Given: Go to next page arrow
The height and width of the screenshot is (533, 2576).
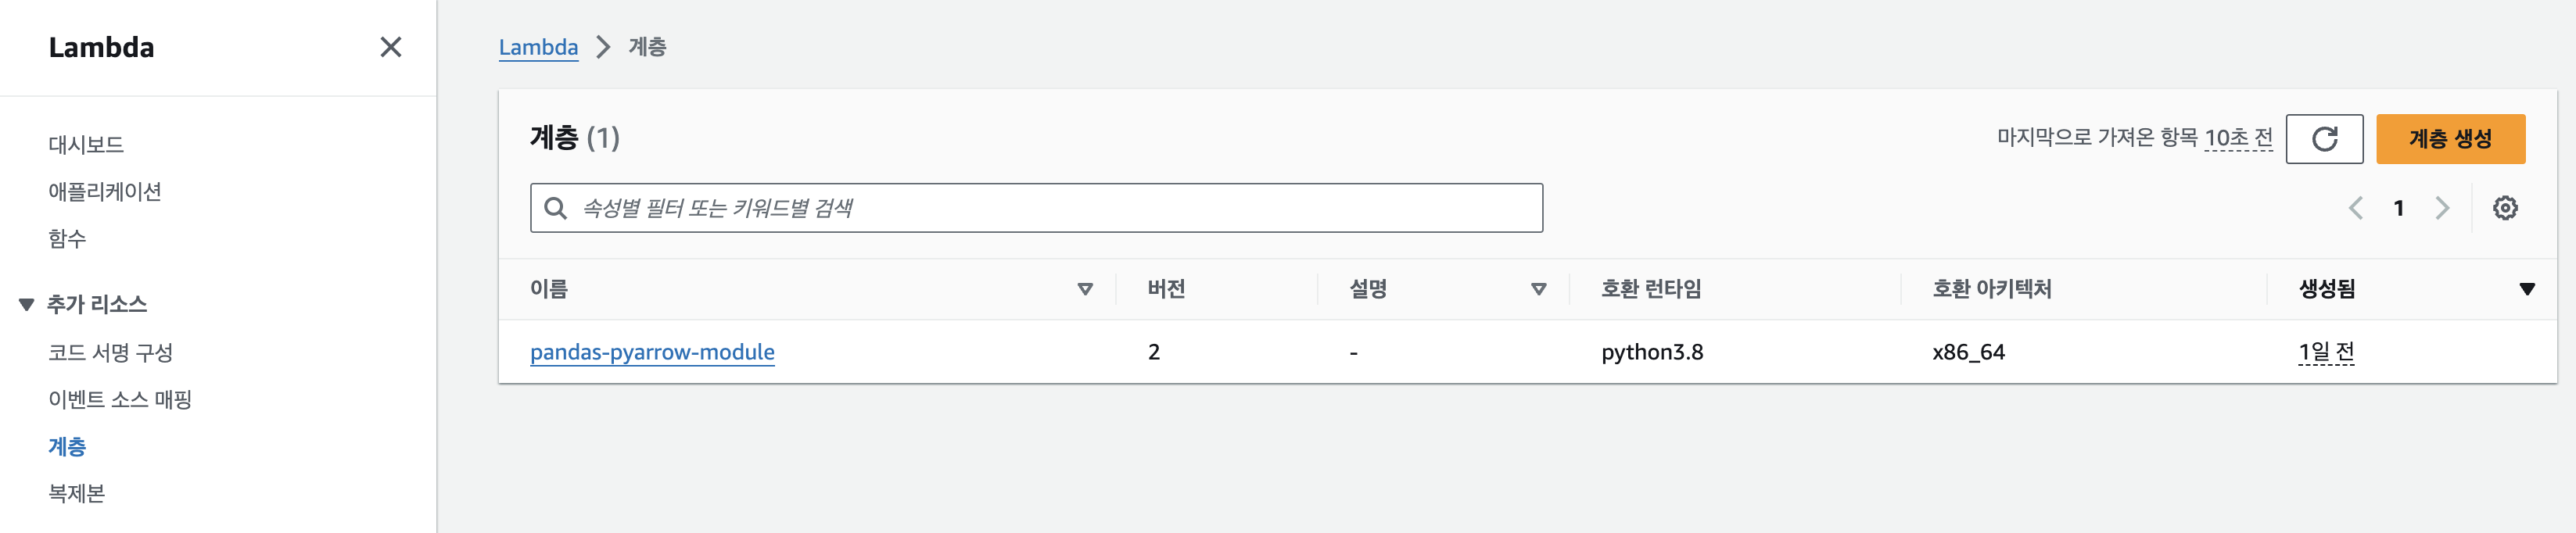Looking at the screenshot, I should [2442, 208].
